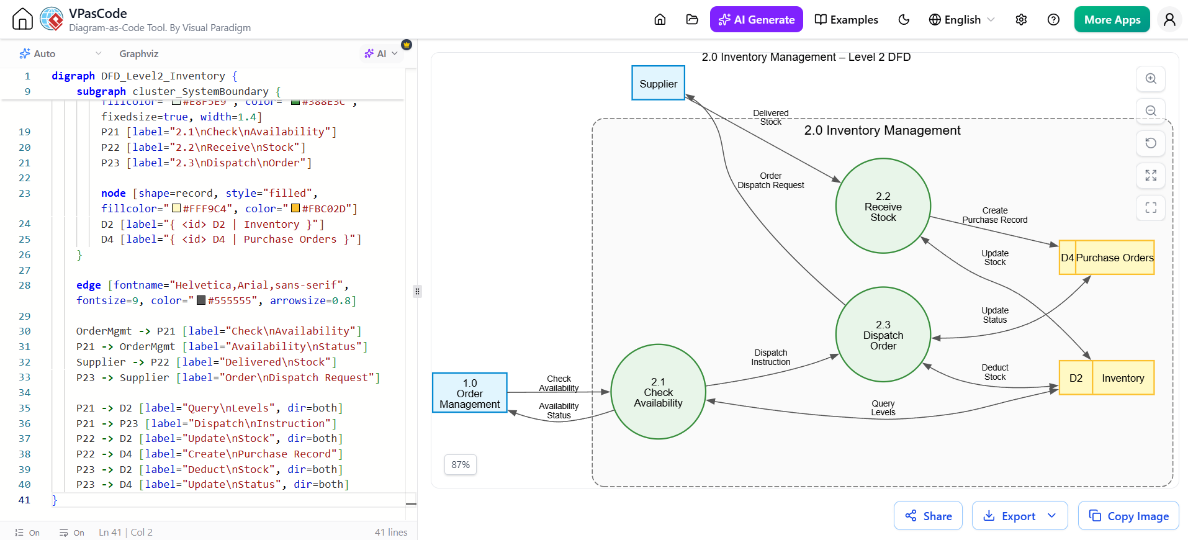Click the #FBC02D color swatch in code
The height and width of the screenshot is (540, 1188).
click(295, 209)
